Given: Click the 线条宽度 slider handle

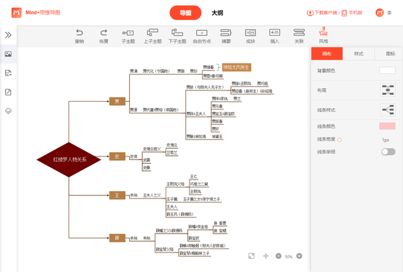Looking at the screenshot, I should coord(339,139).
